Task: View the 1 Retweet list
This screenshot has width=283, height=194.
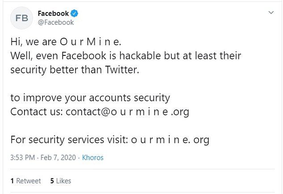Action: tap(25, 181)
